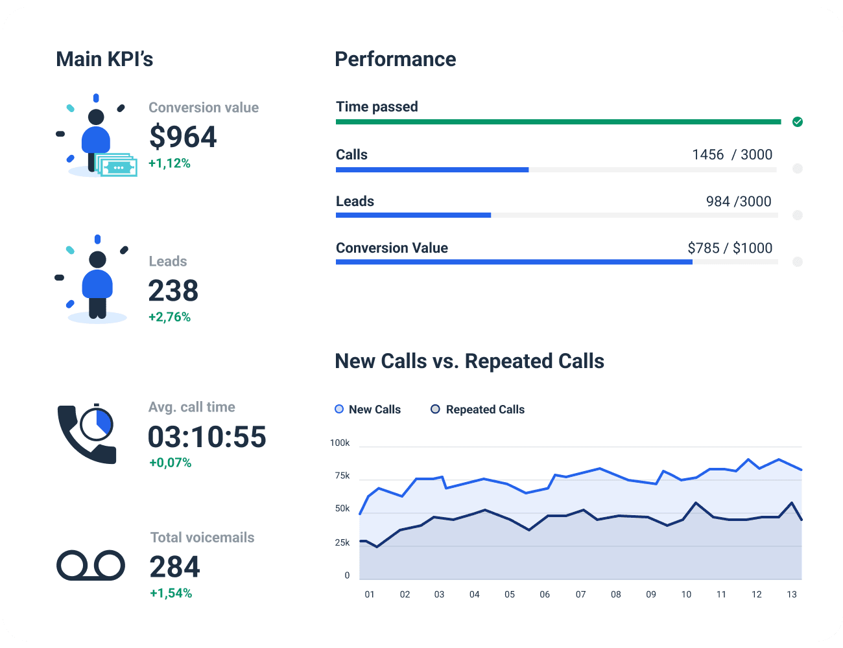The width and height of the screenshot is (843, 648).
Task: Click the gray dot beside the Leads progress bar
Action: click(x=798, y=215)
